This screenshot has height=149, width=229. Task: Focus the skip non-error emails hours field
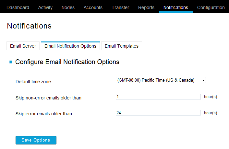click(x=158, y=97)
